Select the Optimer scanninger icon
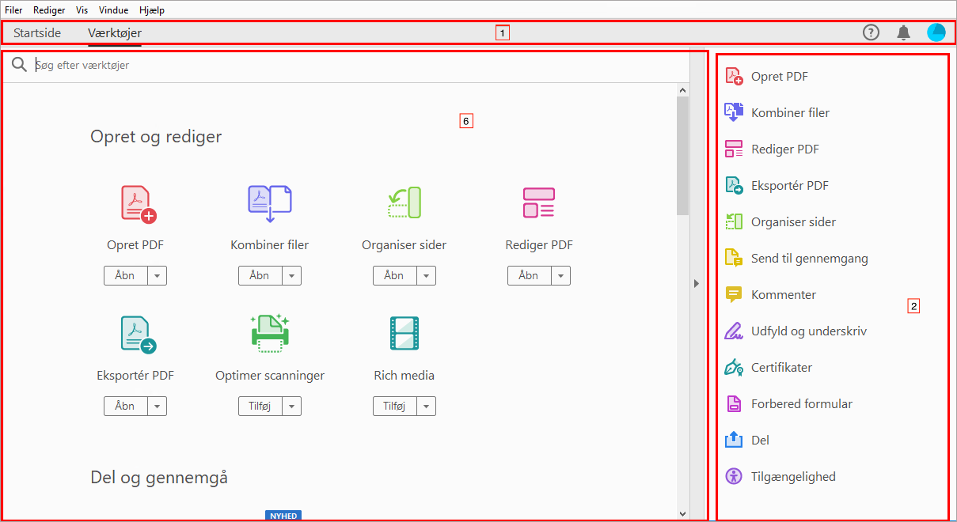Image resolution: width=957 pixels, height=522 pixels. click(270, 333)
